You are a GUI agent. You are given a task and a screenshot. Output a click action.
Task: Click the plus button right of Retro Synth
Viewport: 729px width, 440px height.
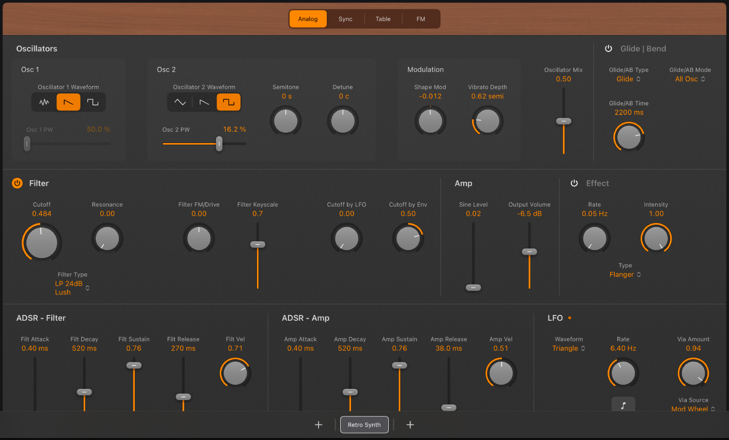[410, 425]
